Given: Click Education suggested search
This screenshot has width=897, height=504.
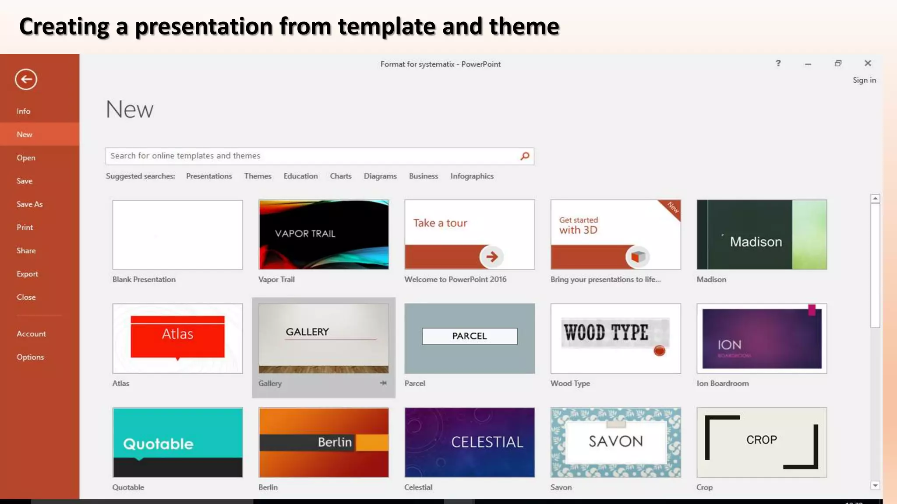Looking at the screenshot, I should point(300,176).
